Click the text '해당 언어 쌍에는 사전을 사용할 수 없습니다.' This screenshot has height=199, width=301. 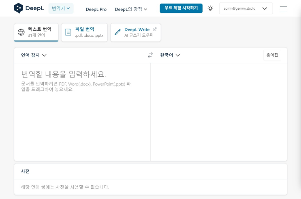point(65,187)
